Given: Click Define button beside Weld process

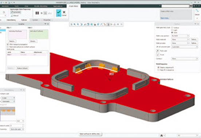Looking at the screenshot, I should 194,43.
